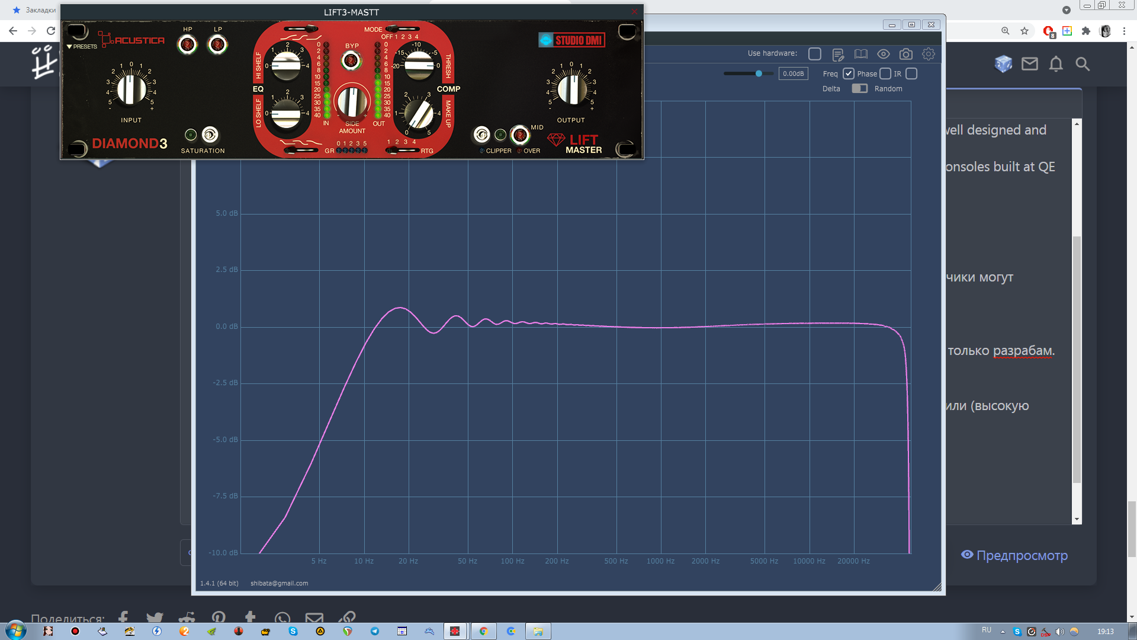Open site search magnifier icon
1137x640 pixels.
pyautogui.click(x=1083, y=63)
